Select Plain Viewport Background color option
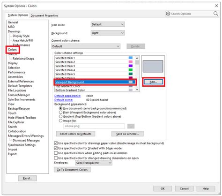 click(x=60, y=113)
